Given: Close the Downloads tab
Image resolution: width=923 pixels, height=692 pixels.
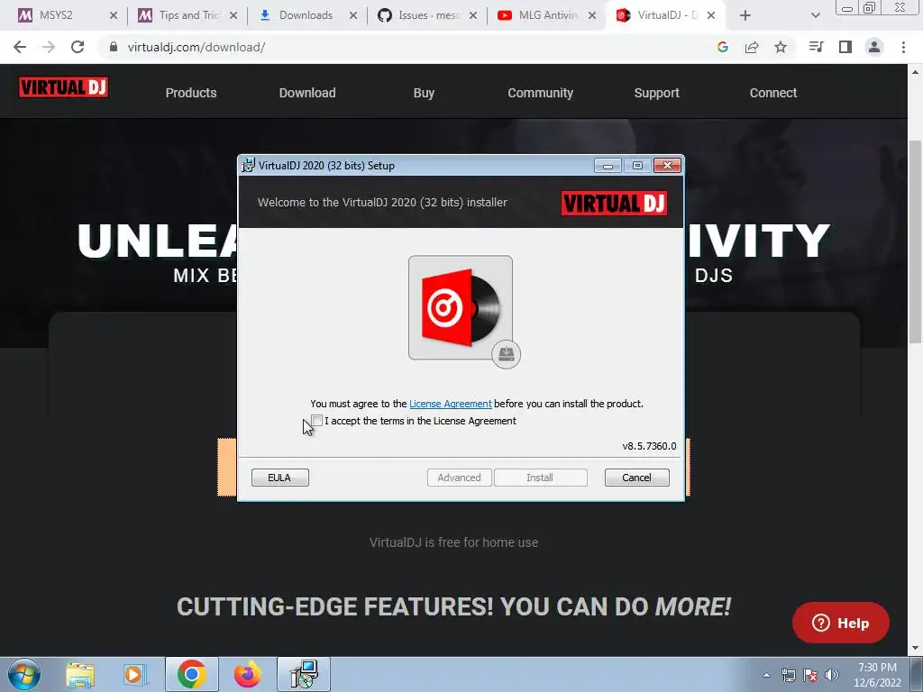Looking at the screenshot, I should pos(353,15).
